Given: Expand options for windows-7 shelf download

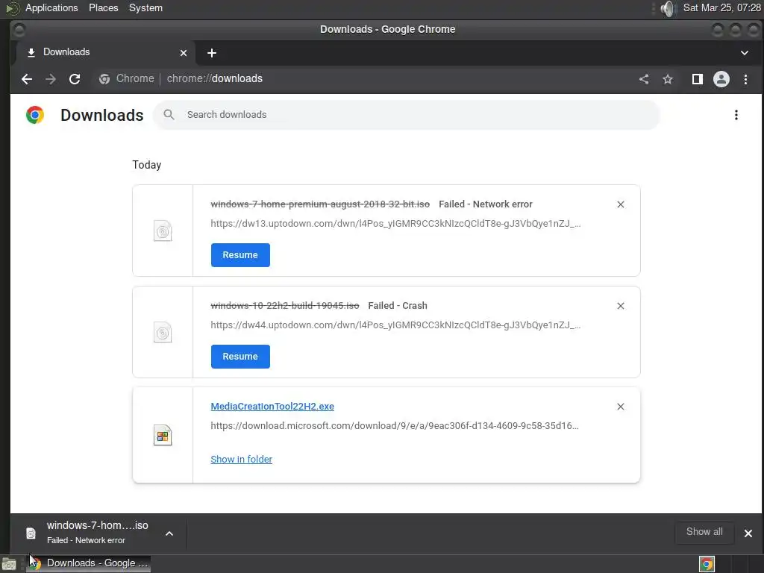Looking at the screenshot, I should (x=169, y=533).
